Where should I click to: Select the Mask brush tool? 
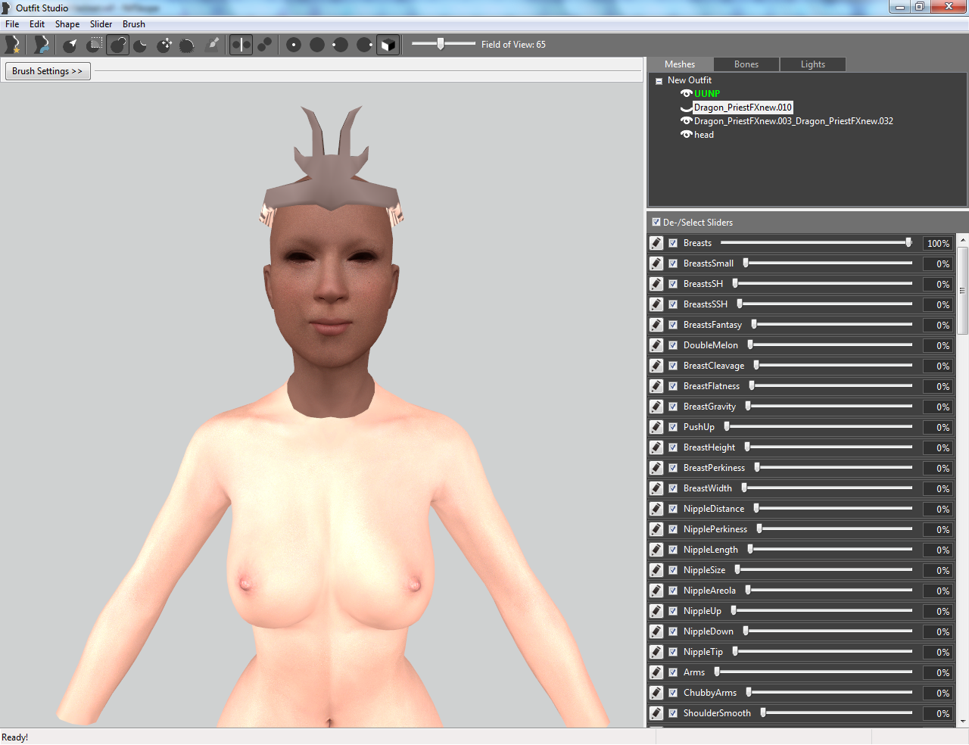tap(94, 45)
